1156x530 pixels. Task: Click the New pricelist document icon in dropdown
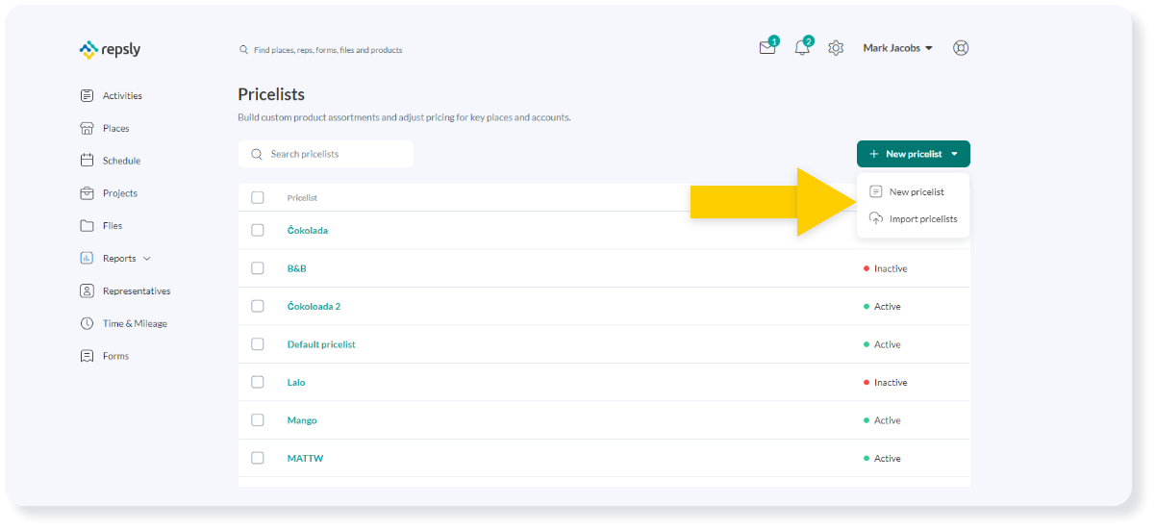pos(876,191)
